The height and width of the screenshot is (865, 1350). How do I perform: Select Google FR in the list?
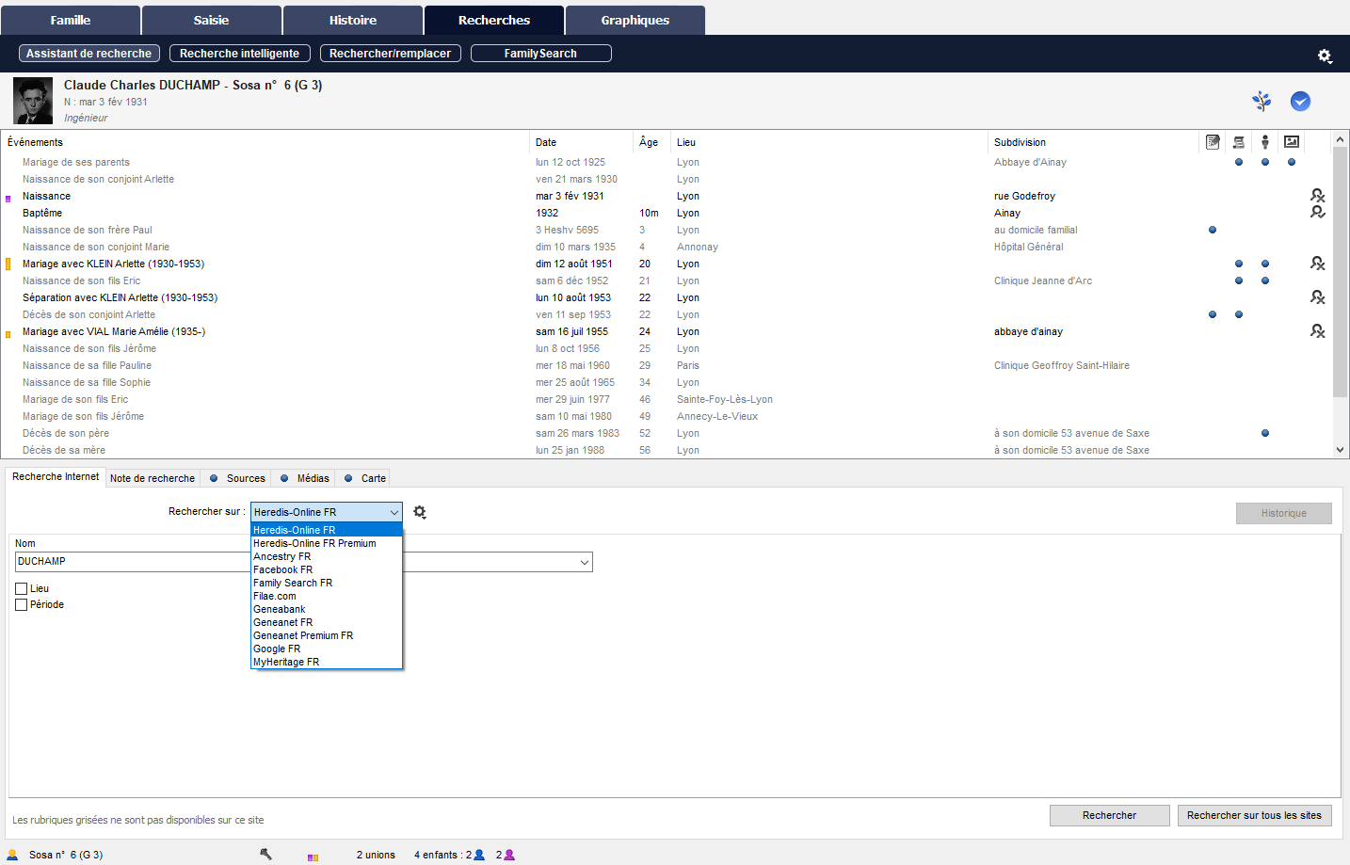pyautogui.click(x=327, y=649)
